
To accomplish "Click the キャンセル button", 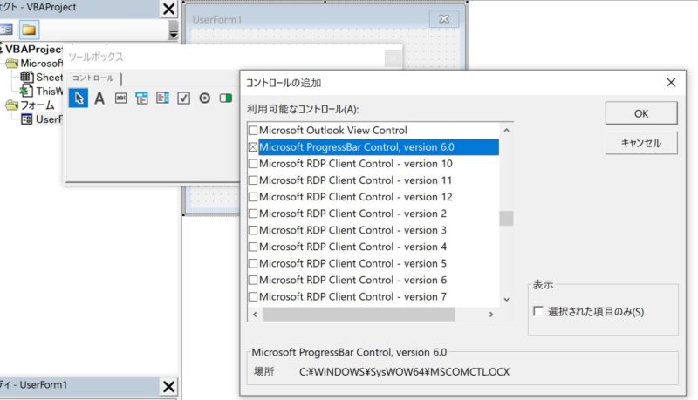I will (x=641, y=143).
